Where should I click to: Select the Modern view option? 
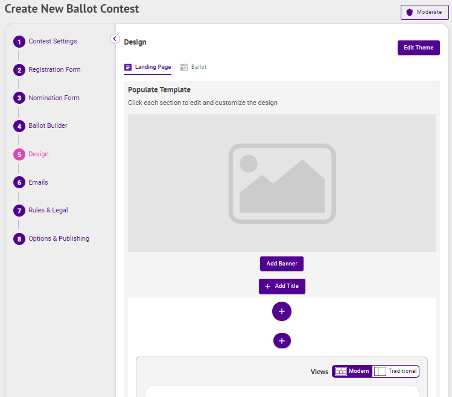[x=352, y=371]
